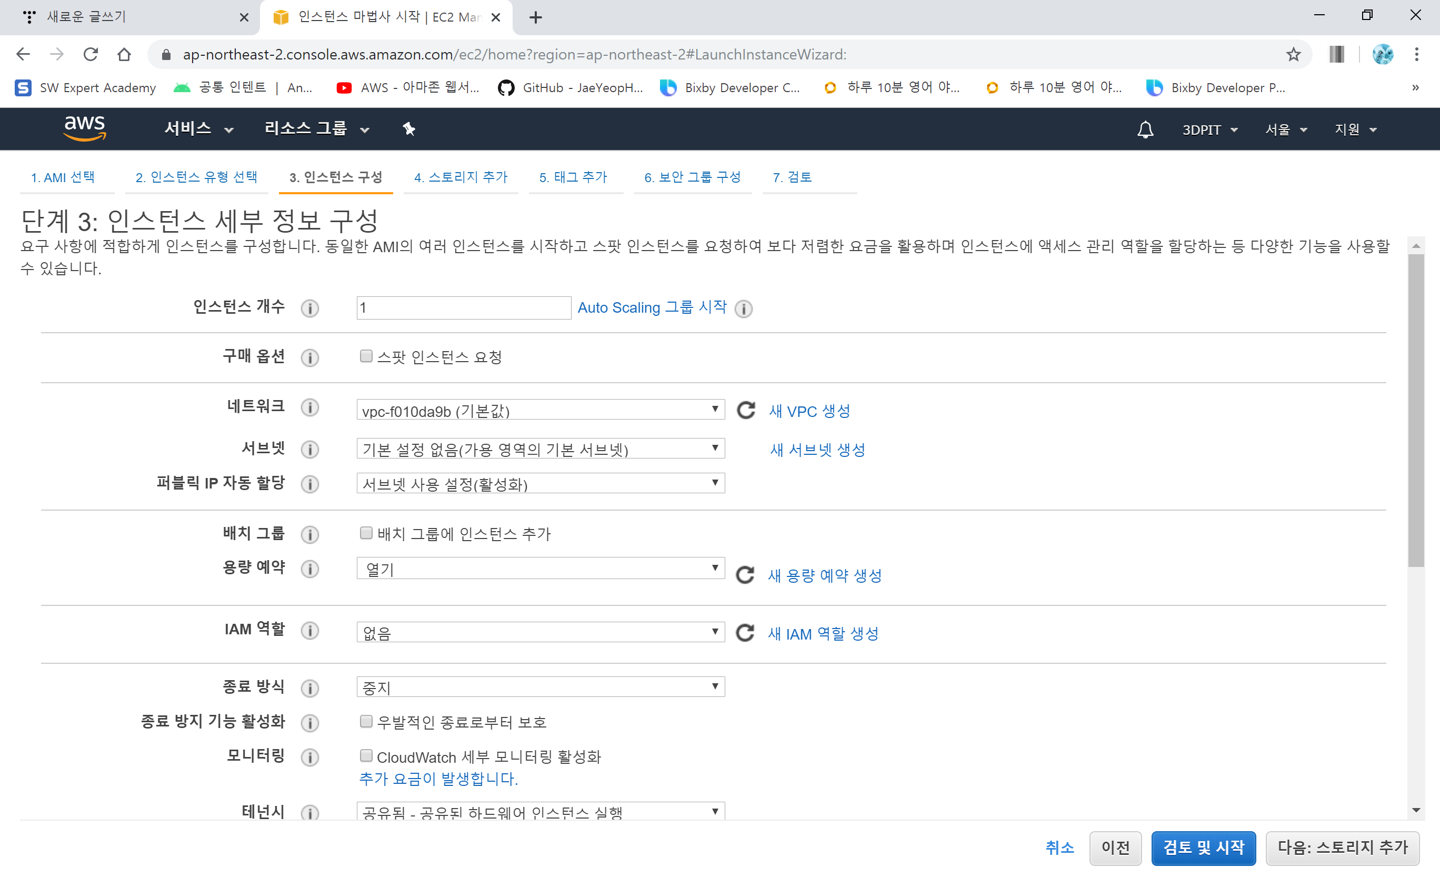Click the AWS notifications bell icon
The width and height of the screenshot is (1440, 887).
pyautogui.click(x=1144, y=129)
